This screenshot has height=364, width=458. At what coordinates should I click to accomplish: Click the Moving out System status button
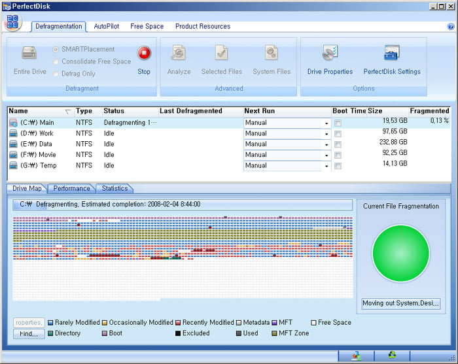point(401,303)
